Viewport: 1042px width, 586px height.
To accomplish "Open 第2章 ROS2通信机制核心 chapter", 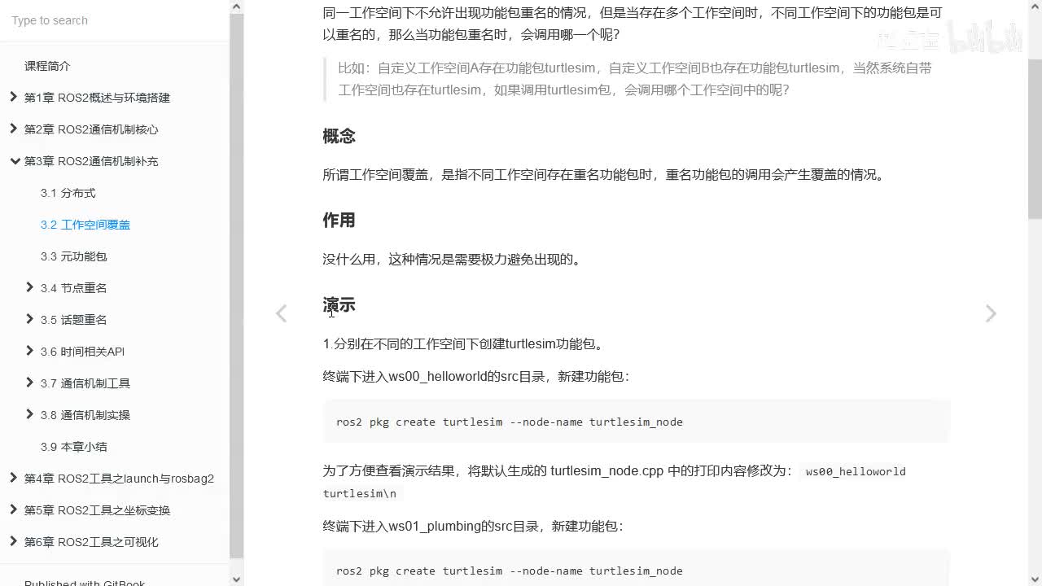I will [x=91, y=129].
